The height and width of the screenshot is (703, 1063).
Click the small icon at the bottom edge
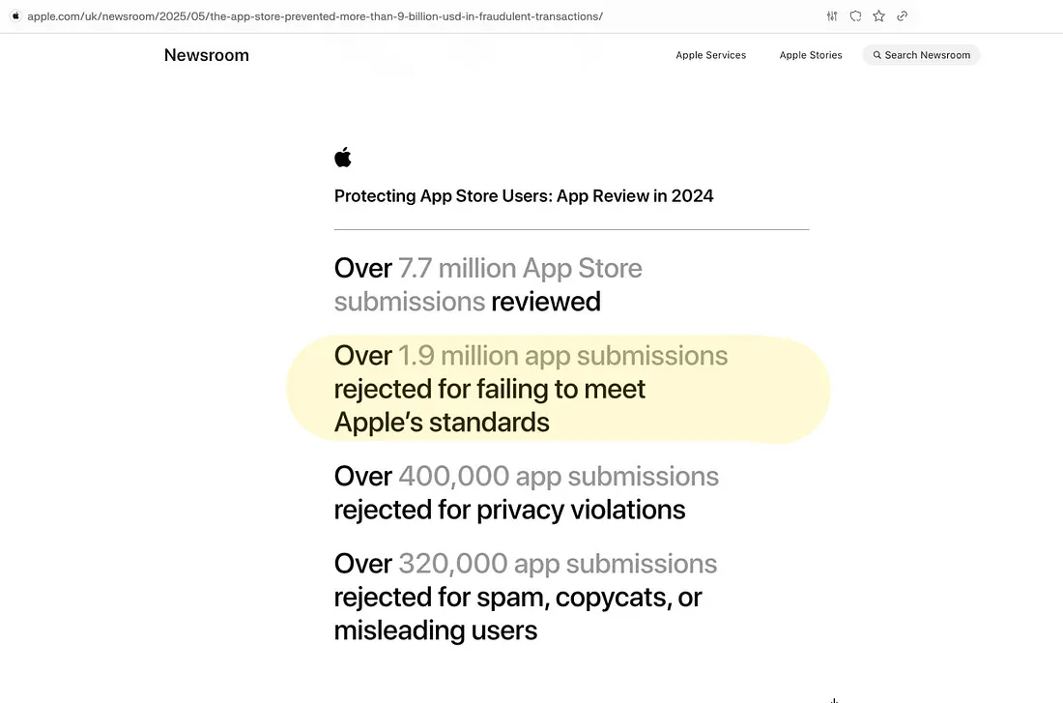click(834, 699)
